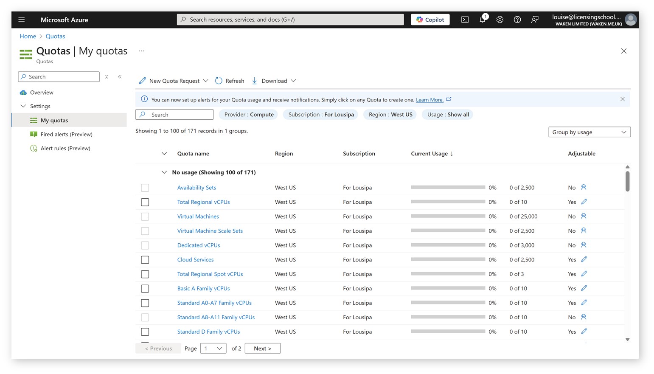Request increase via pencil icon for Cloud Services
The image size is (654, 374).
(584, 259)
